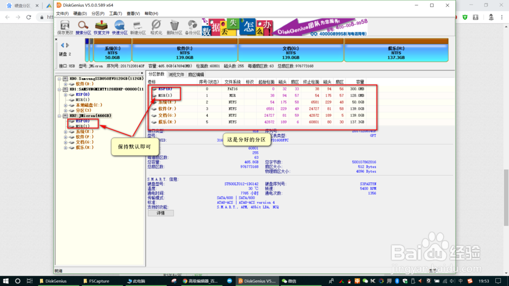Select the 系统(E:) 50.0GB disk map block
Viewport: 509px width, 286px height.
click(x=112, y=50)
